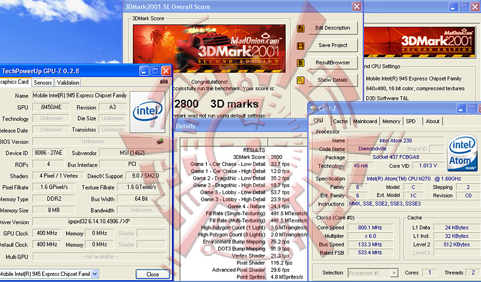The height and width of the screenshot is (282, 481).
Task: Click the 45 nm technology value
Action: point(361,165)
